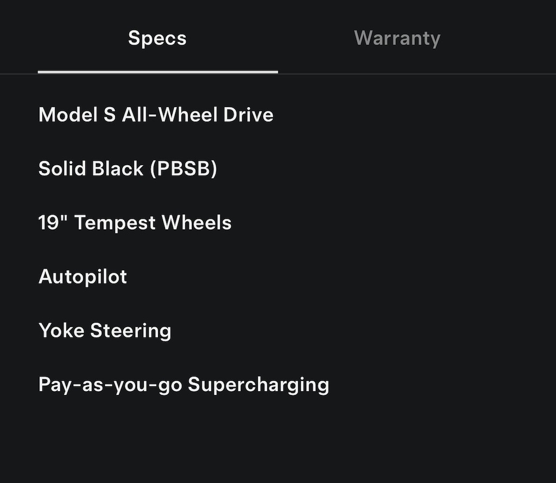
Task: Tap the word "Steering"
Action: [x=130, y=330]
